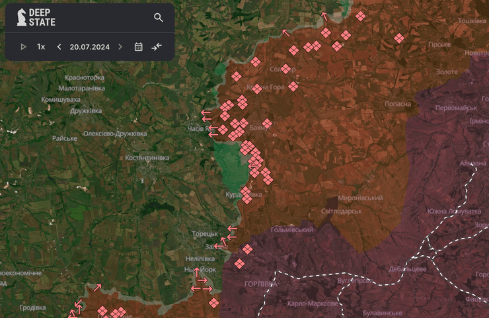Screen dimensions: 489x318
Task: Click the unit marker overlapping the Бахмут label
Action: [267, 124]
